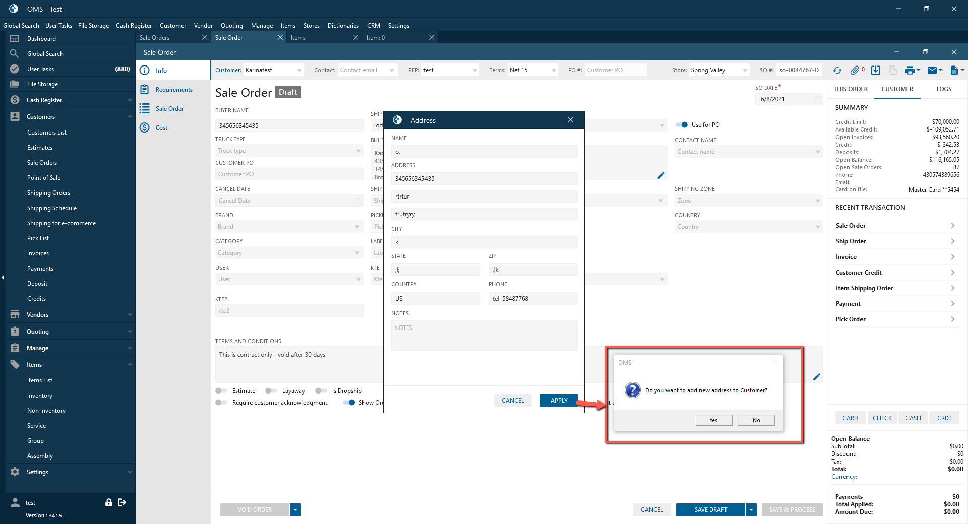
Task: Click the logout icon in sidebar footer
Action: click(x=122, y=502)
